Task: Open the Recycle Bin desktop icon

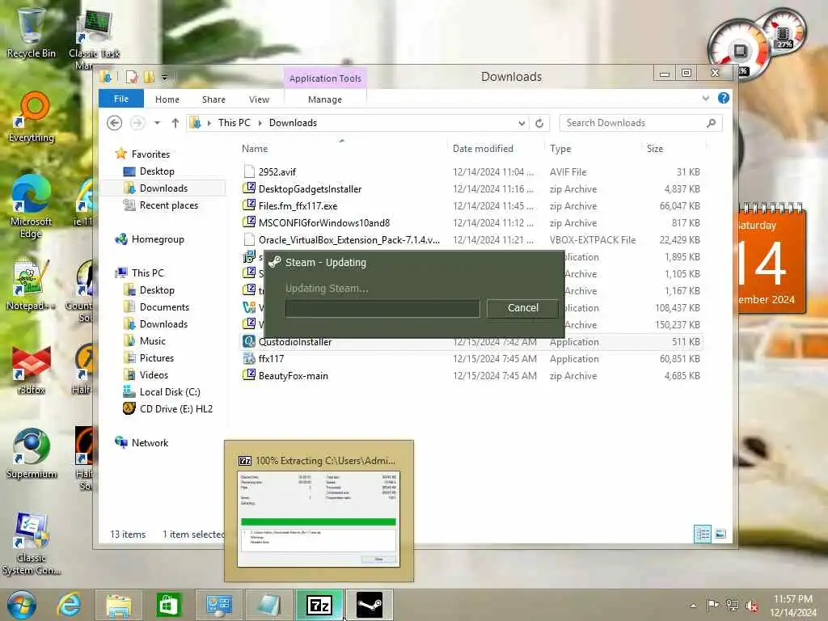Action: coord(32,32)
